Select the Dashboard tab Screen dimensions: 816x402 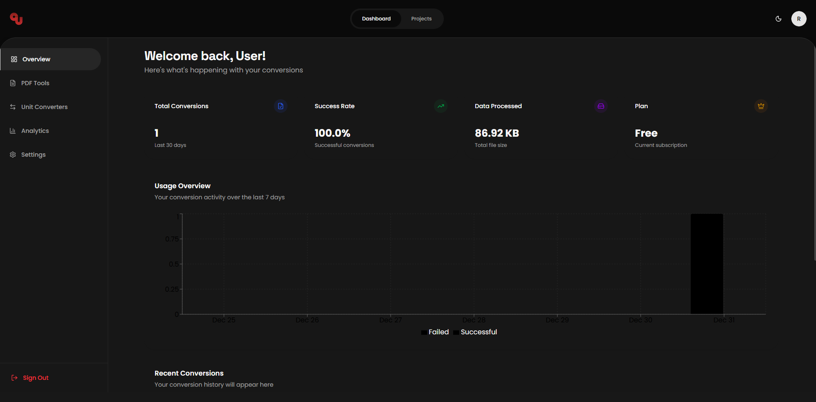tap(376, 18)
